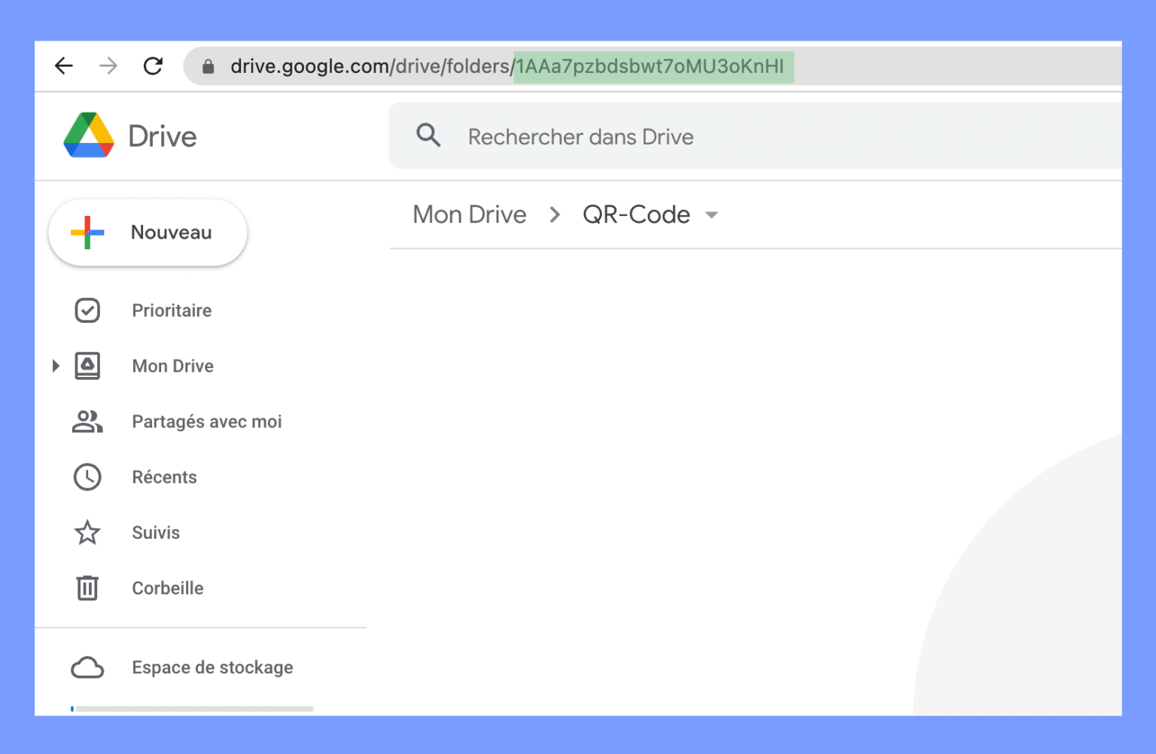
Task: Click the search magnifier icon
Action: click(x=428, y=135)
